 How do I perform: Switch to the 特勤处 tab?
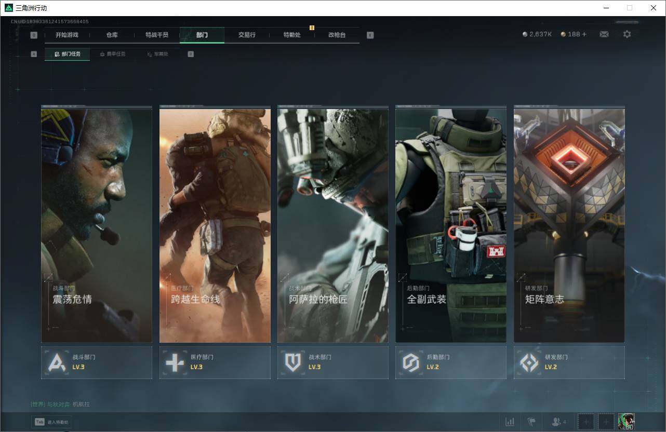click(291, 35)
